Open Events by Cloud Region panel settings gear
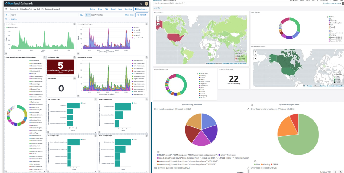344x173 pixels. click(x=146, y=24)
